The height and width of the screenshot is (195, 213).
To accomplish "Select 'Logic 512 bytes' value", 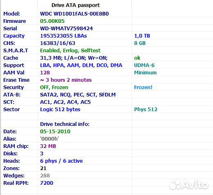I will click(60, 110).
